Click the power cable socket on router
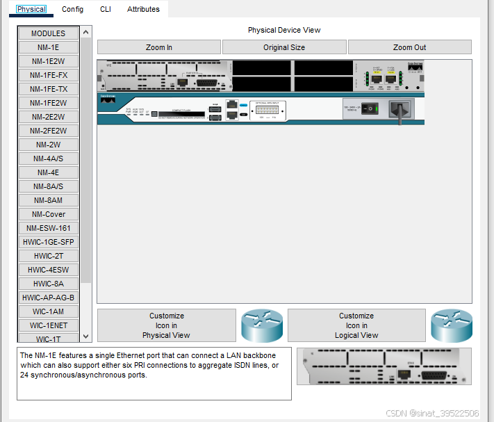Viewport: 494px width, 422px height. 400,109
